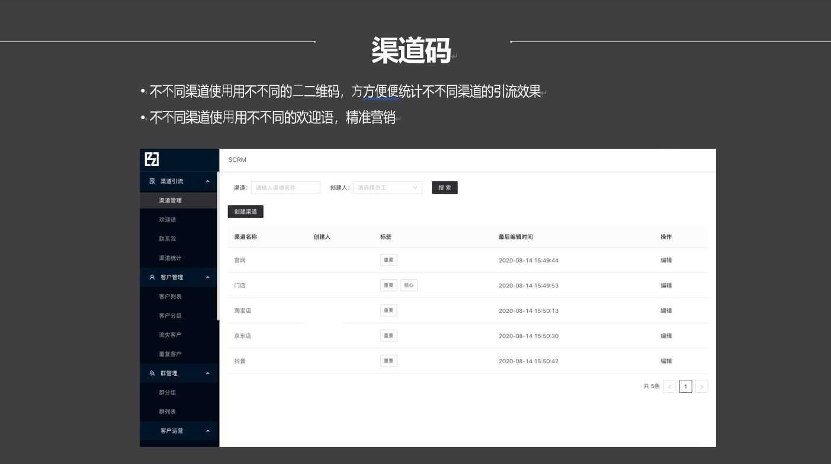Click the 共 5条 total count text
The image size is (831, 464).
coord(652,386)
